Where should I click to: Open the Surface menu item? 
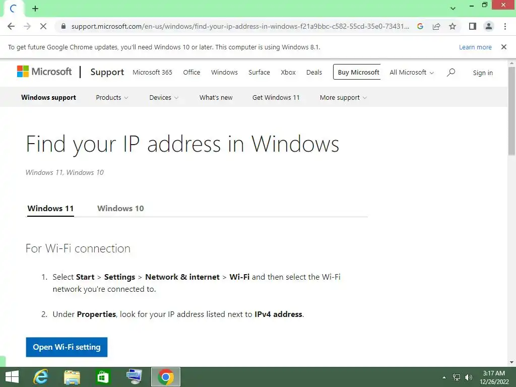pyautogui.click(x=259, y=72)
